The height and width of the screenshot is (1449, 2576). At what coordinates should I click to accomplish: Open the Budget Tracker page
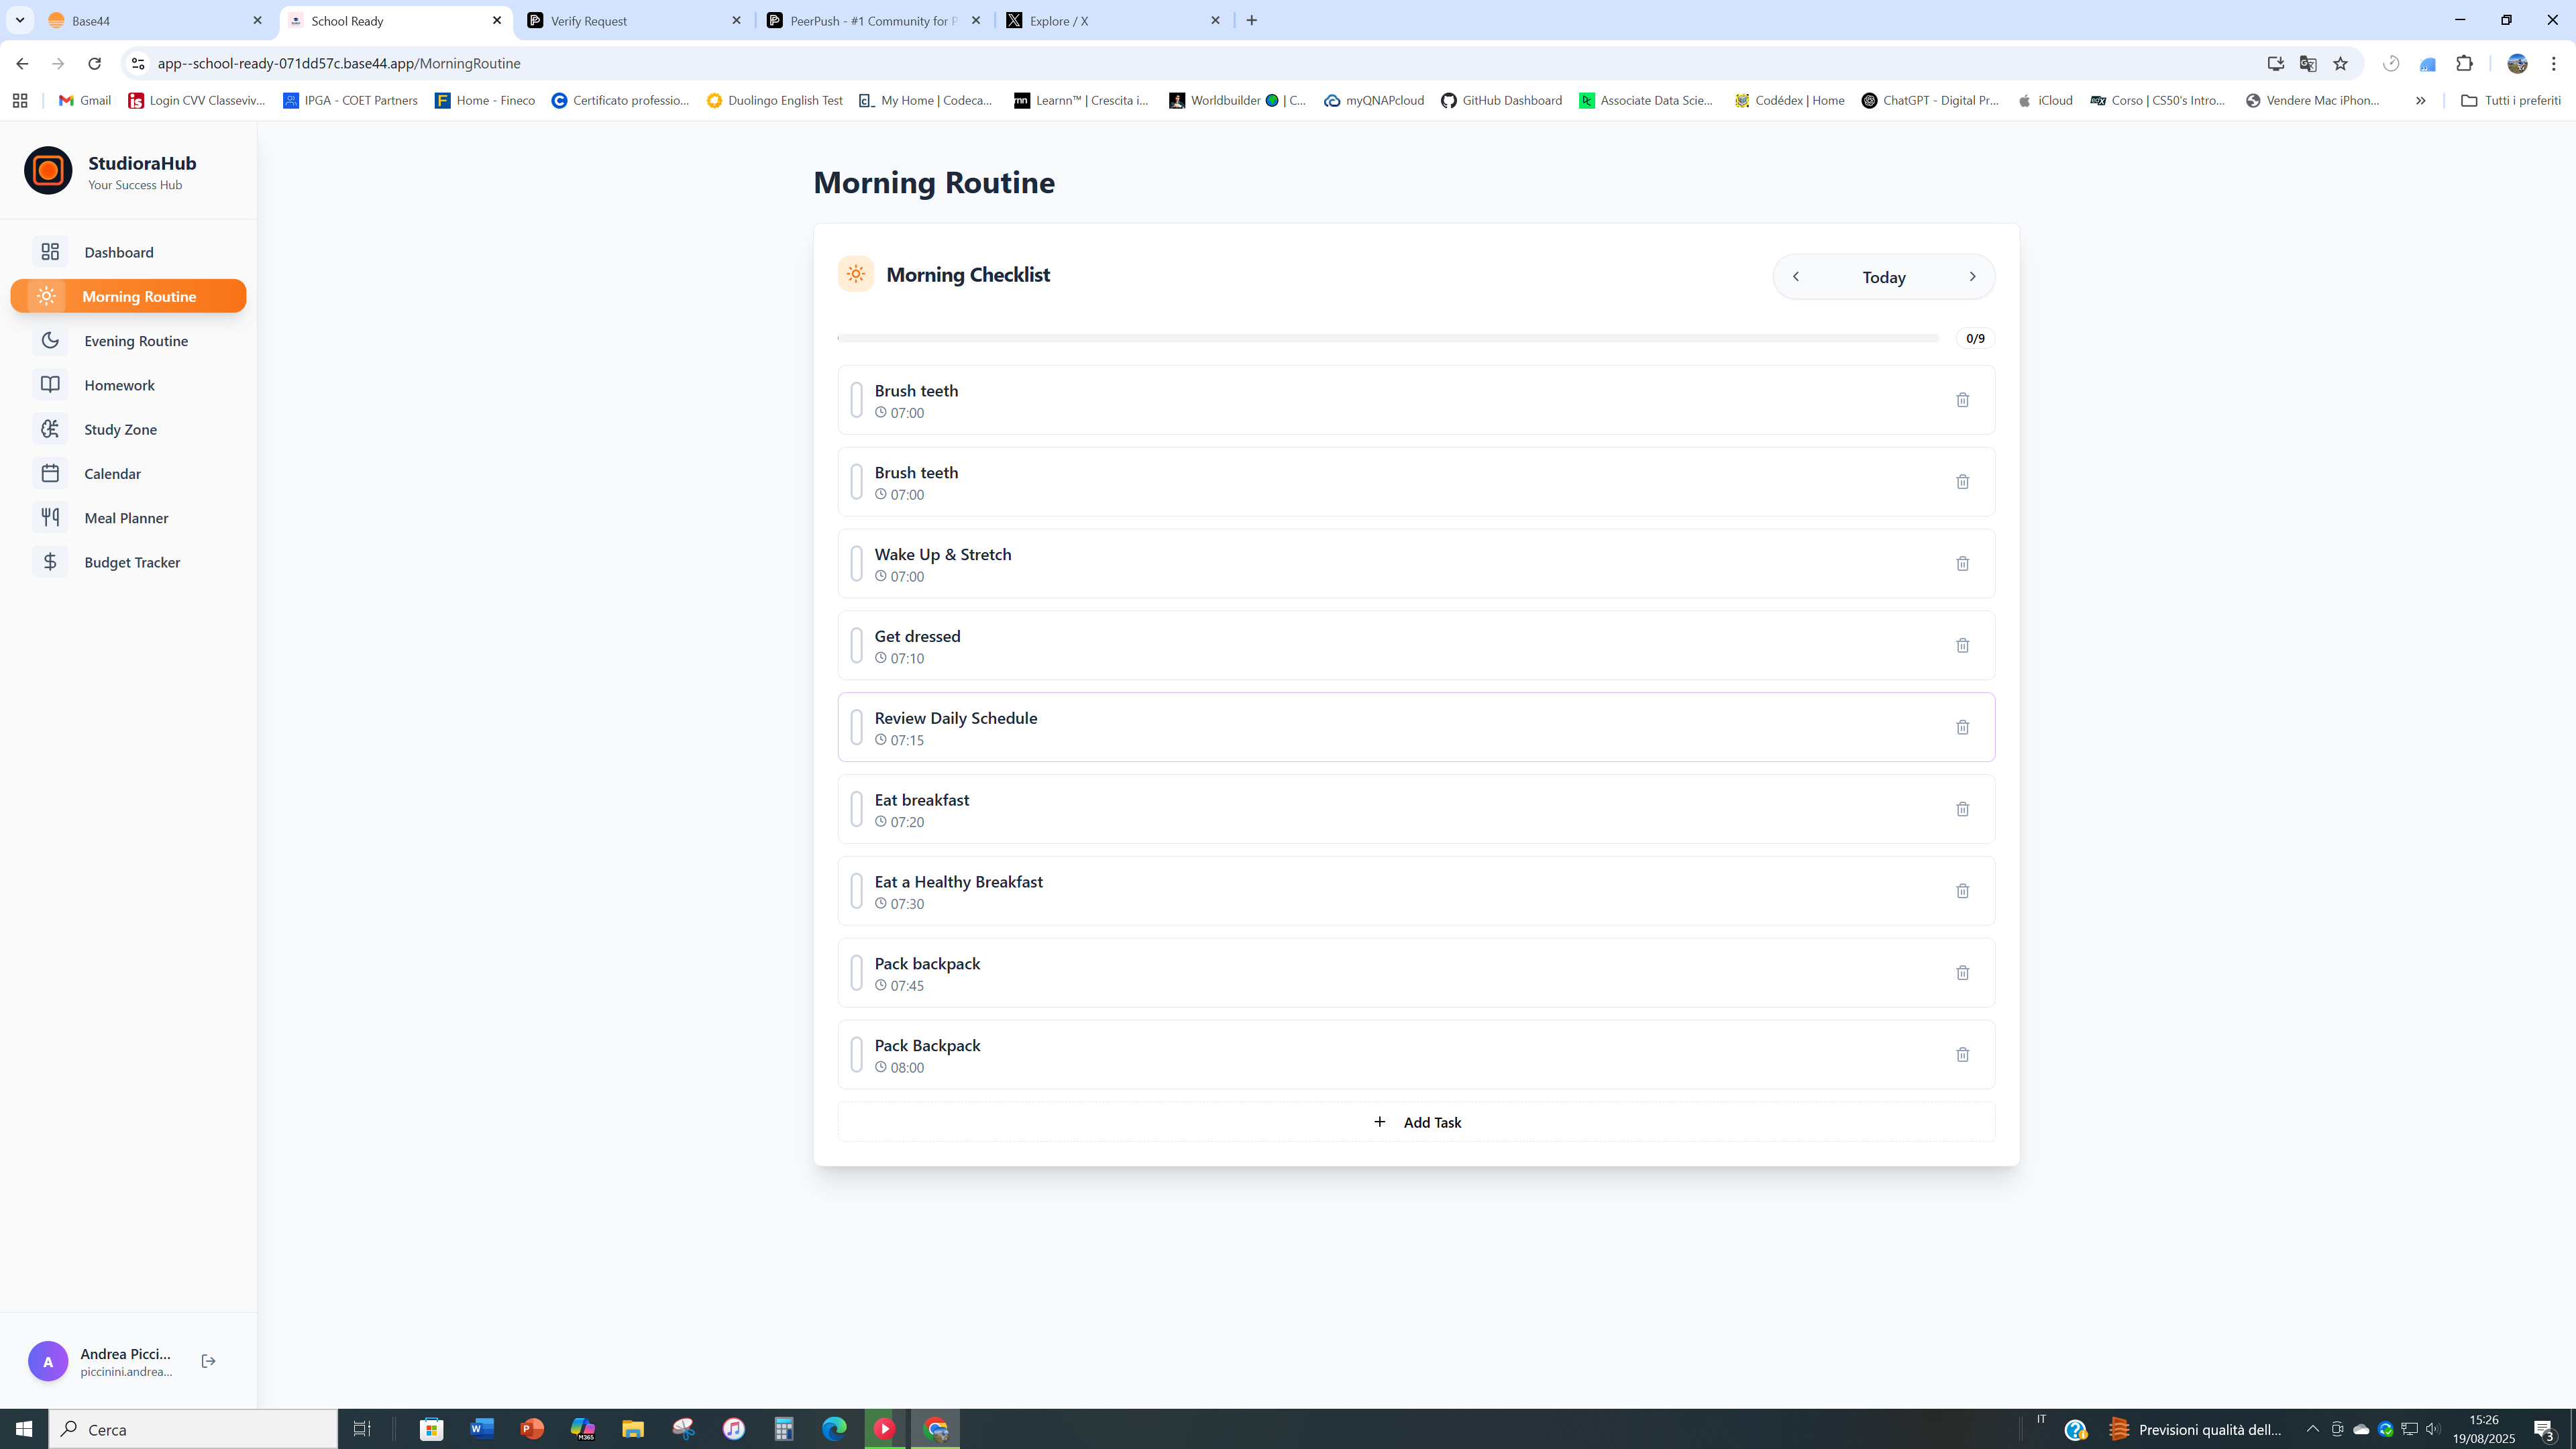click(x=128, y=562)
